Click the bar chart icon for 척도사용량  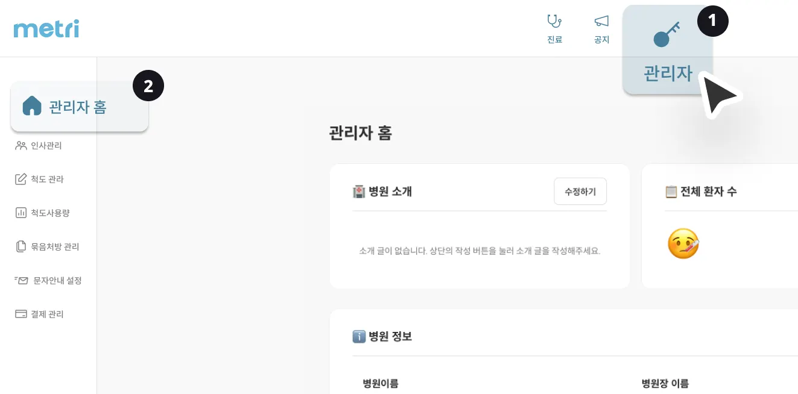coord(21,213)
